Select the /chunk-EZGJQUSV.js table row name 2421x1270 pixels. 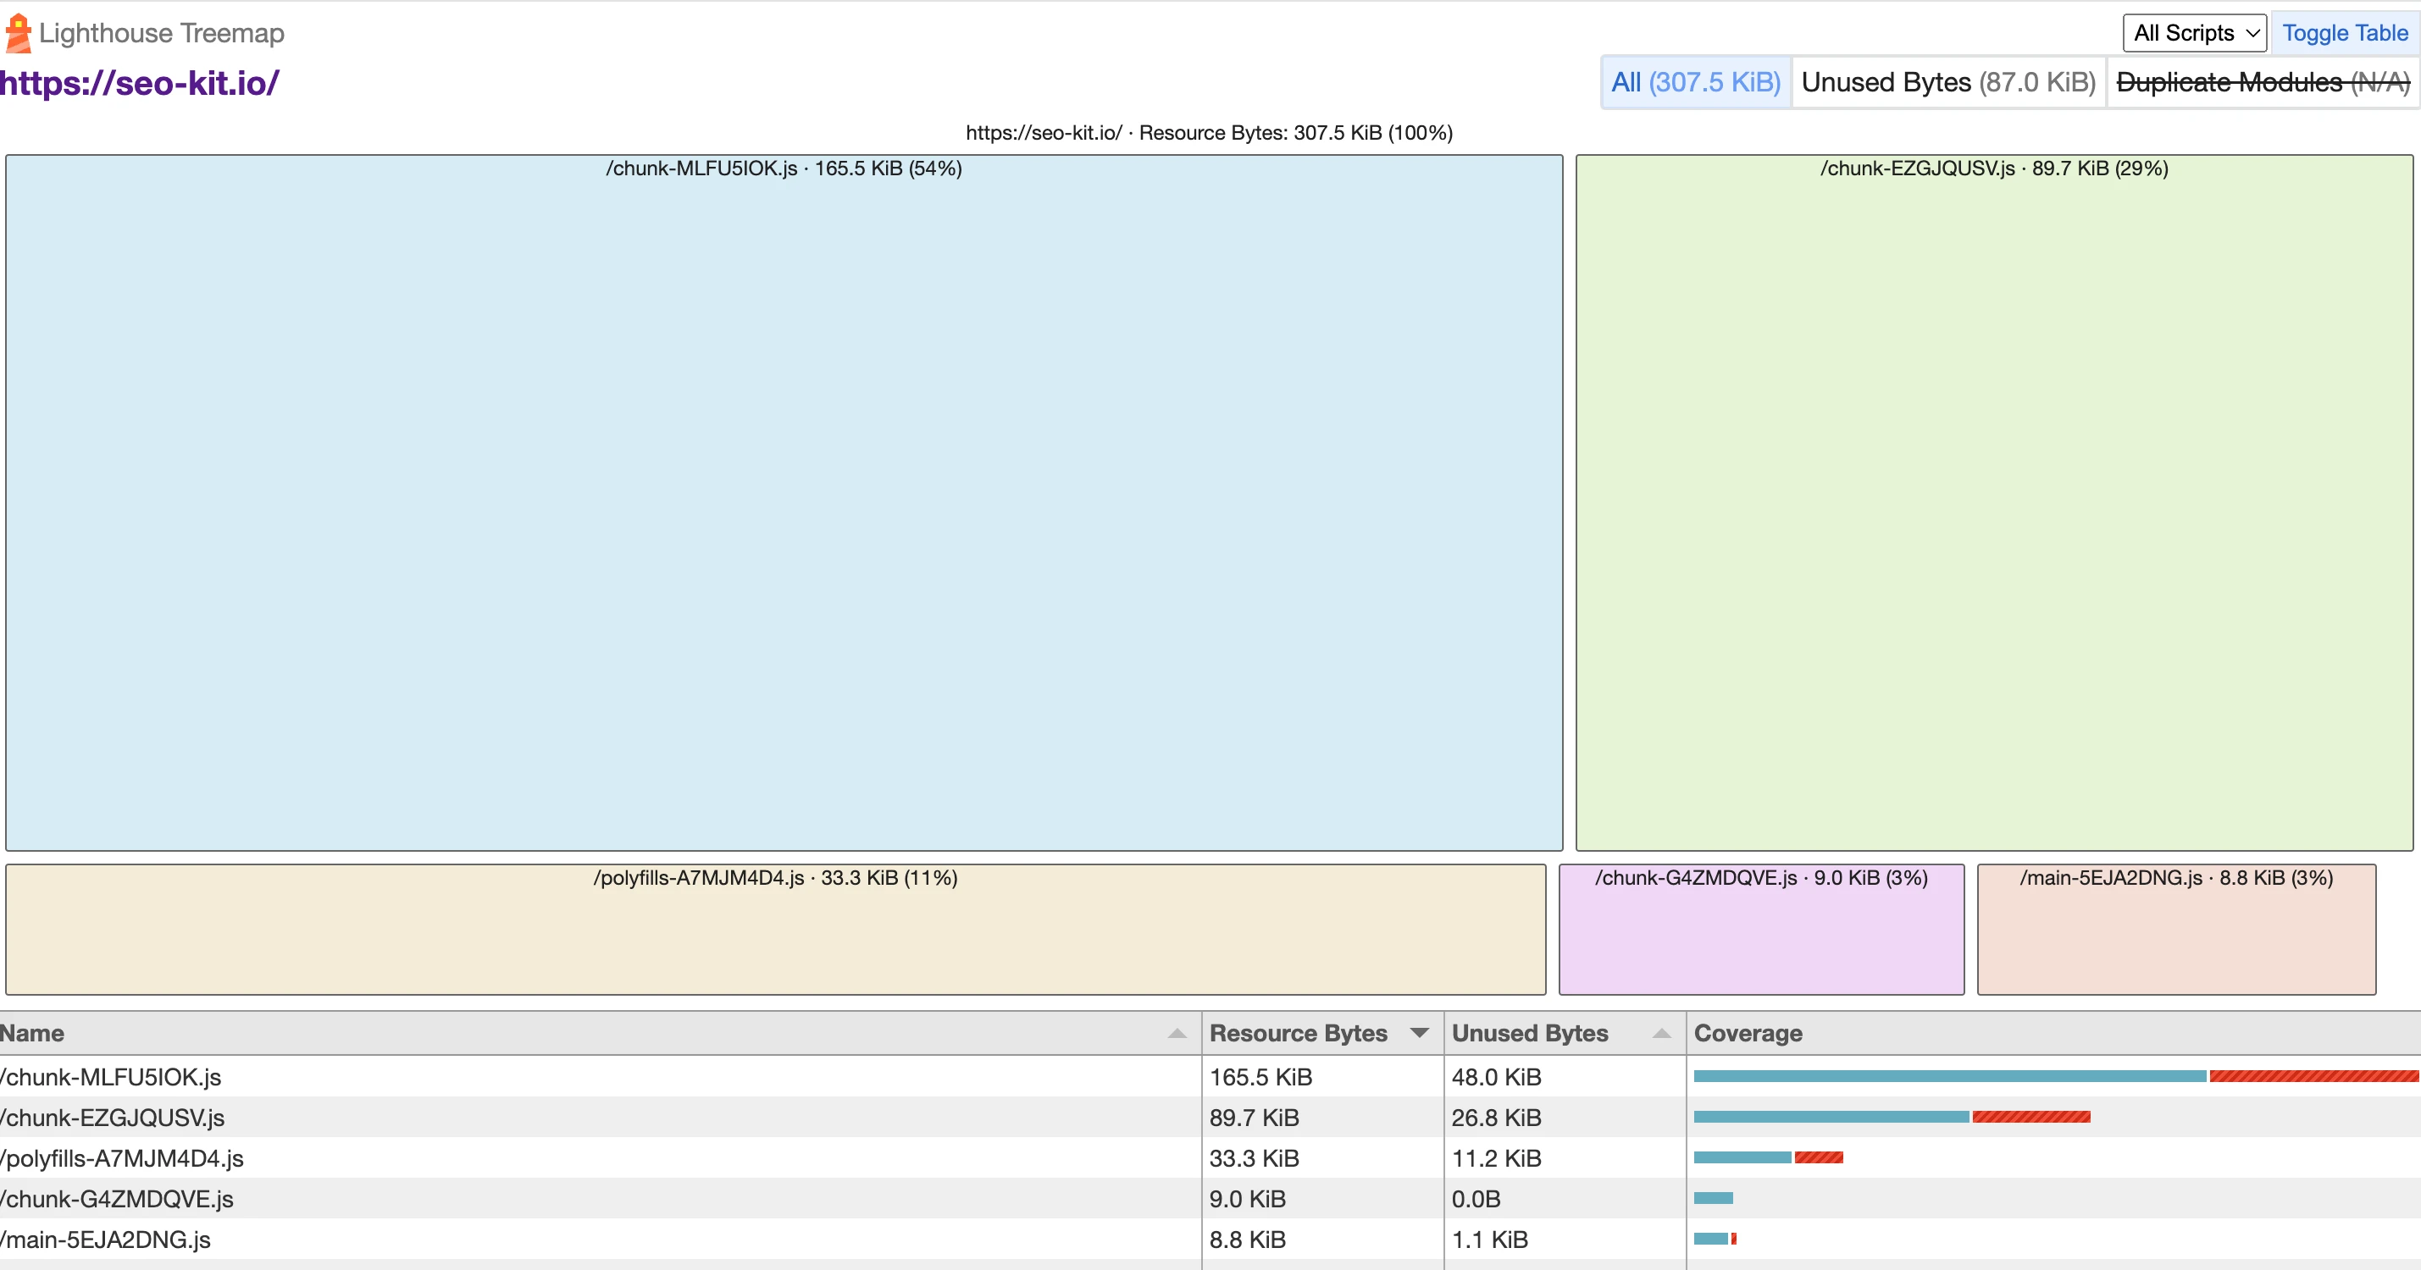[113, 1117]
